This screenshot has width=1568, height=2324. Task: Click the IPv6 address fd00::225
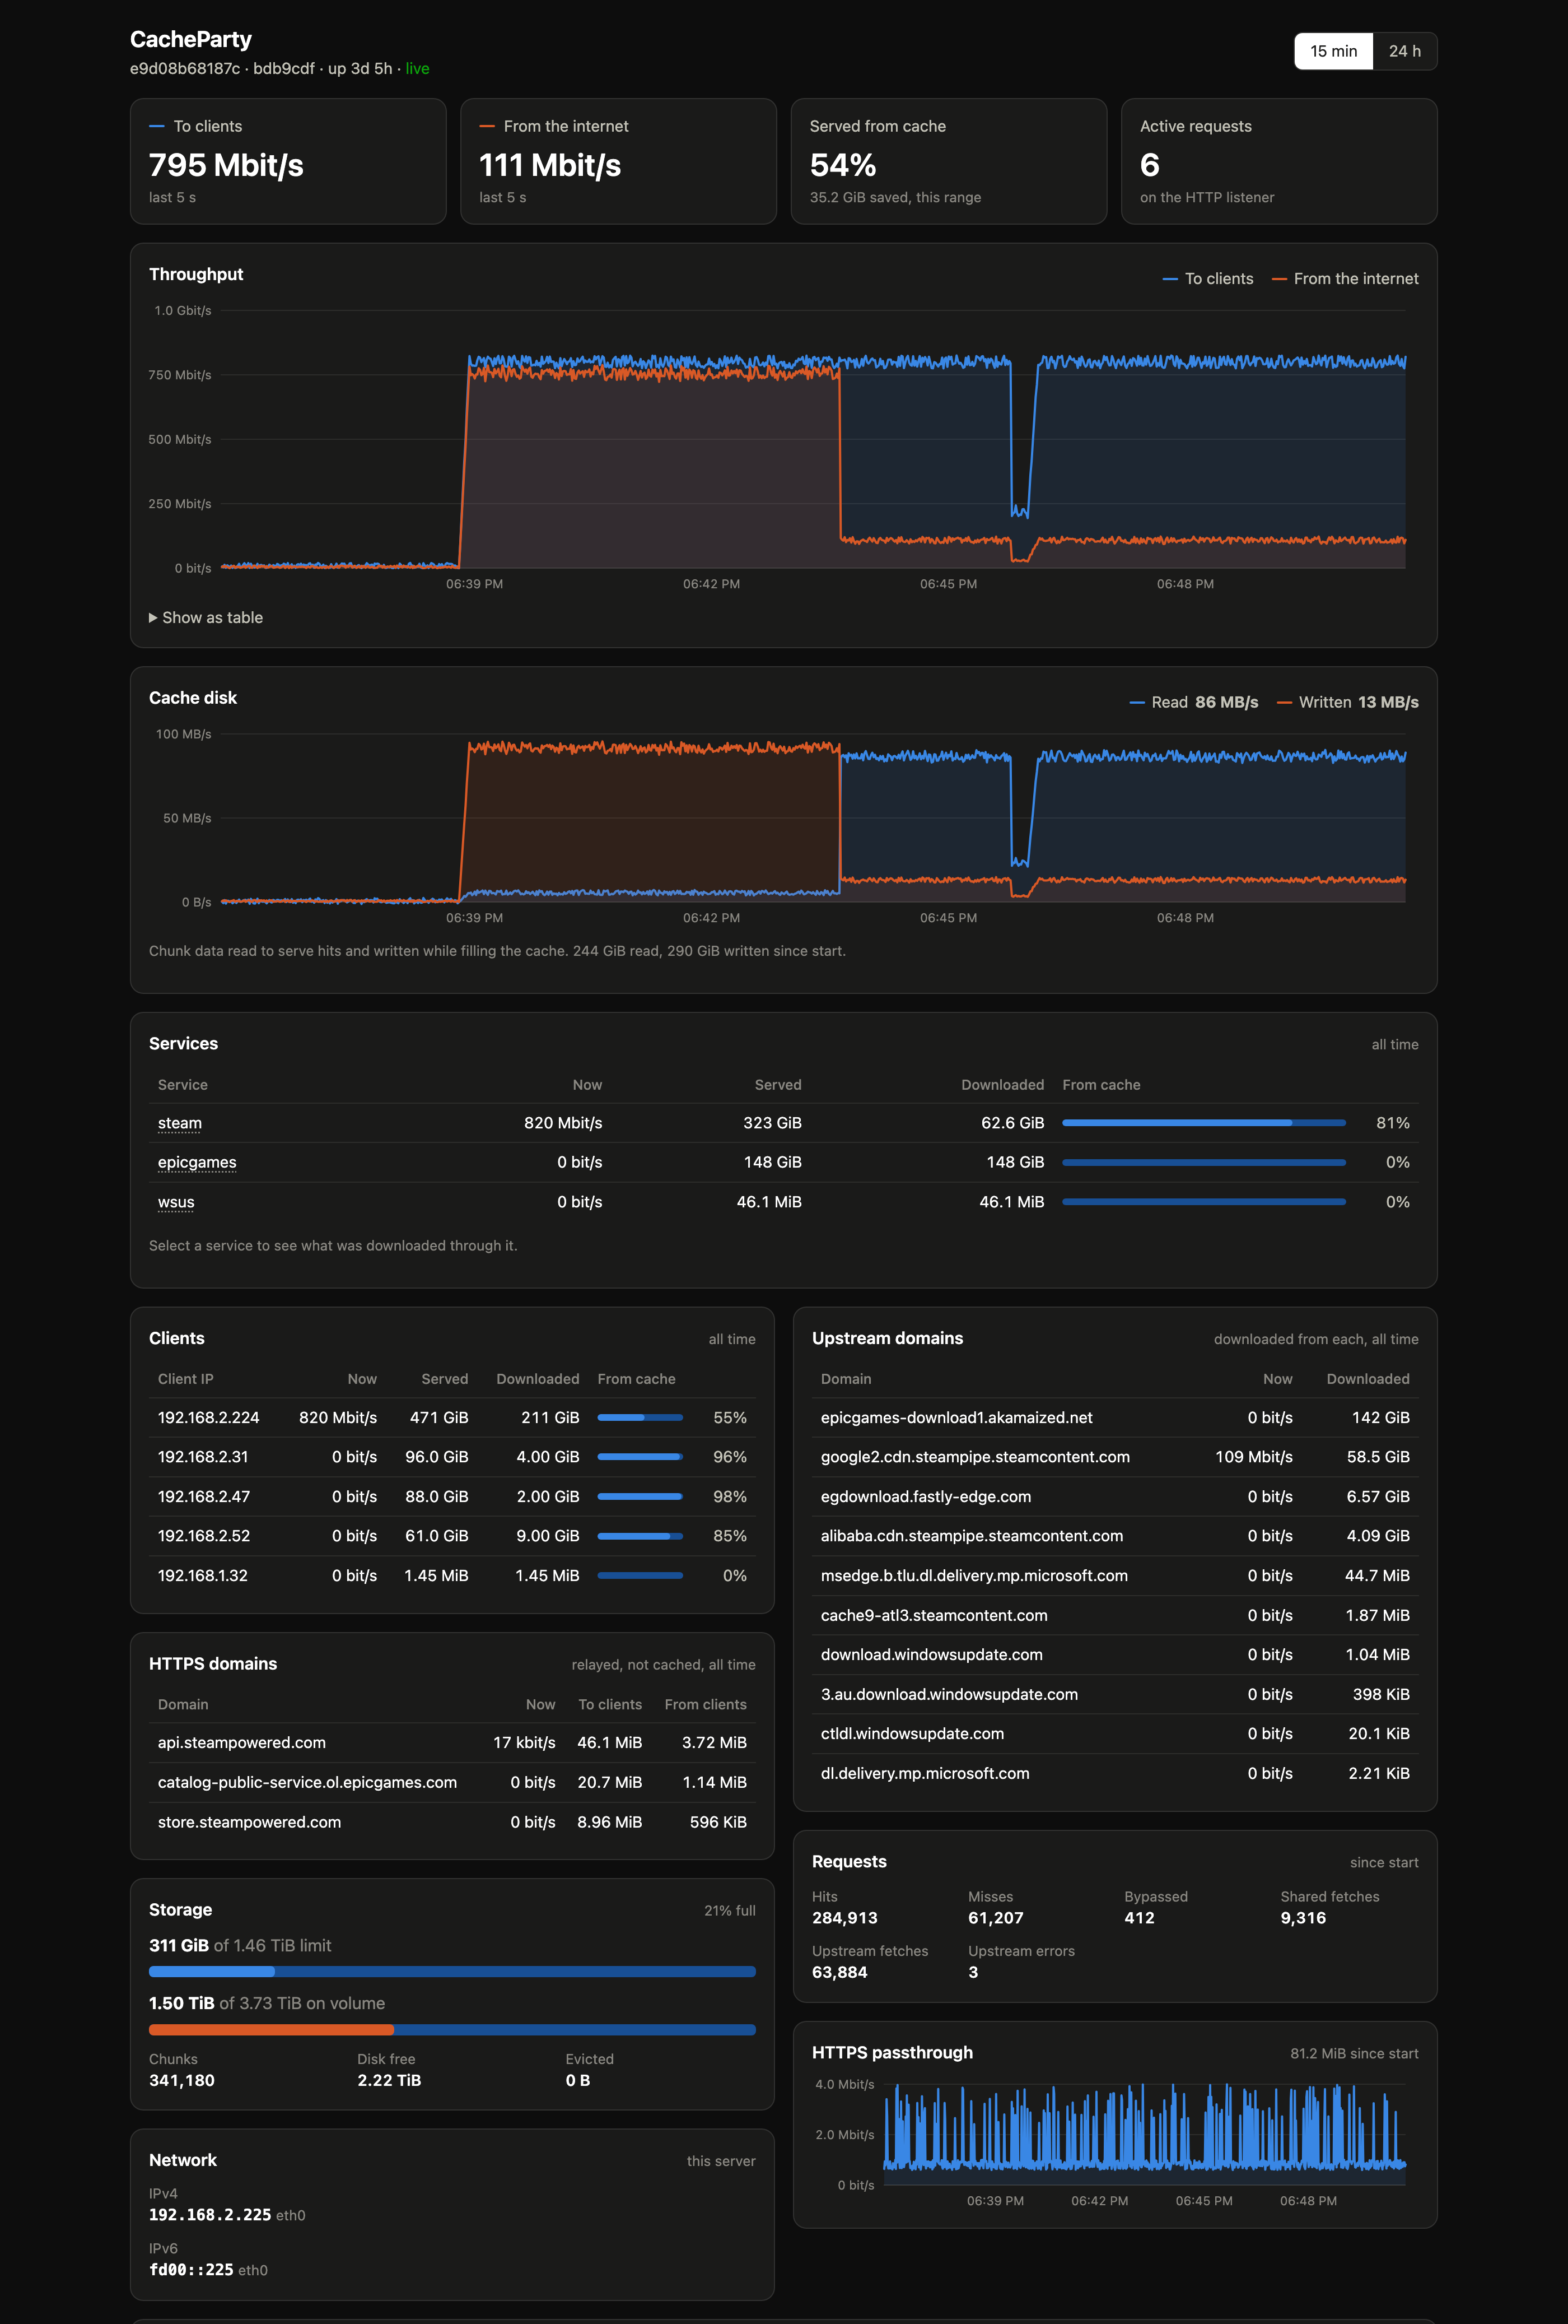191,2271
